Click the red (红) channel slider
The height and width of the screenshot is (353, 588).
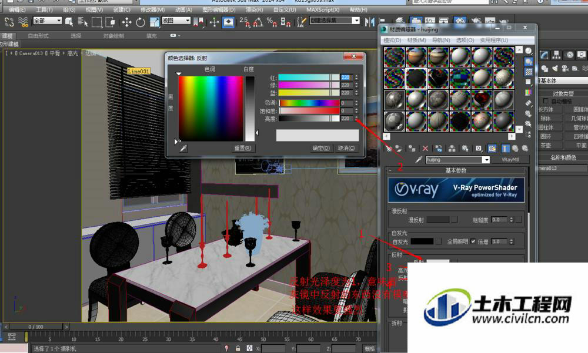[309, 78]
